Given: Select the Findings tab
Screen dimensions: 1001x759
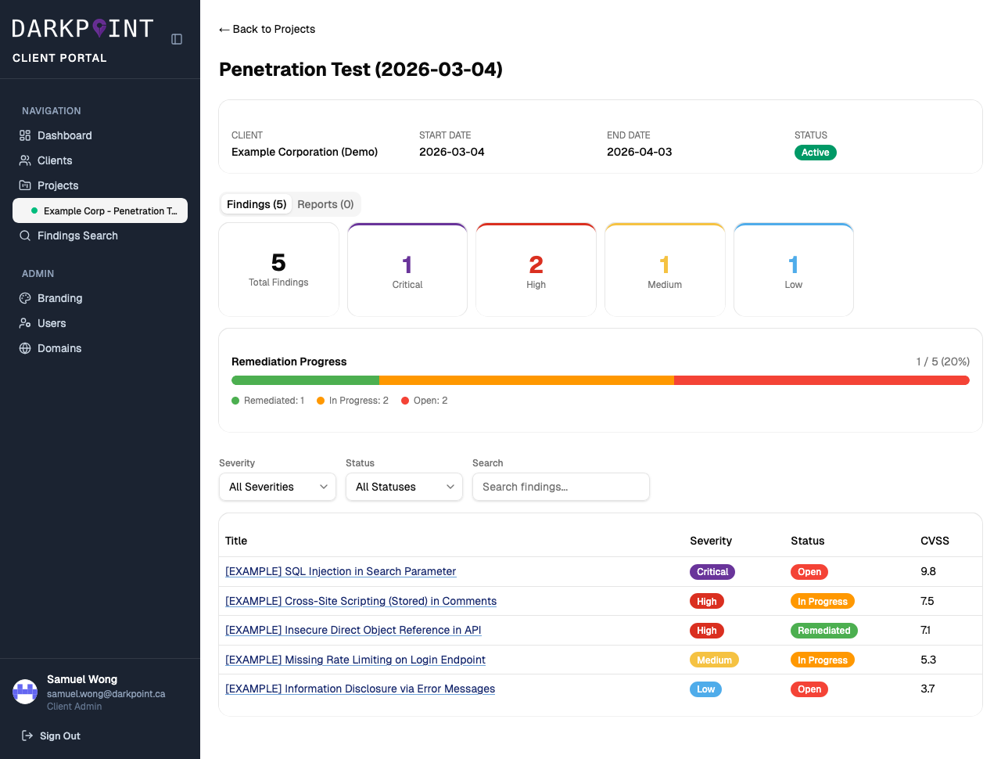Looking at the screenshot, I should [256, 203].
